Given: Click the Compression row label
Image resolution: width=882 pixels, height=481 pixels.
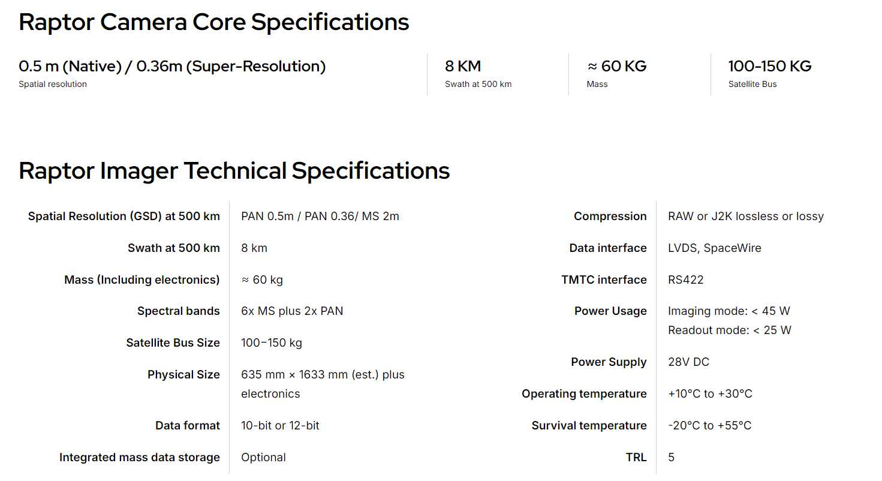Looking at the screenshot, I should 610,217.
